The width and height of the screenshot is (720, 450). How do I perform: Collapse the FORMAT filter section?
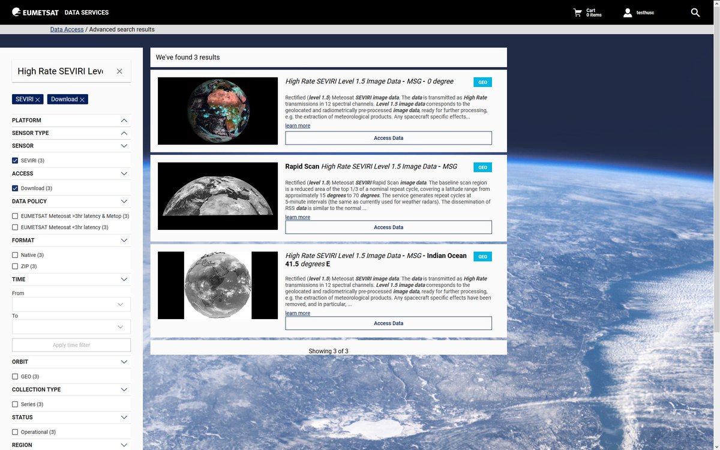71,241
